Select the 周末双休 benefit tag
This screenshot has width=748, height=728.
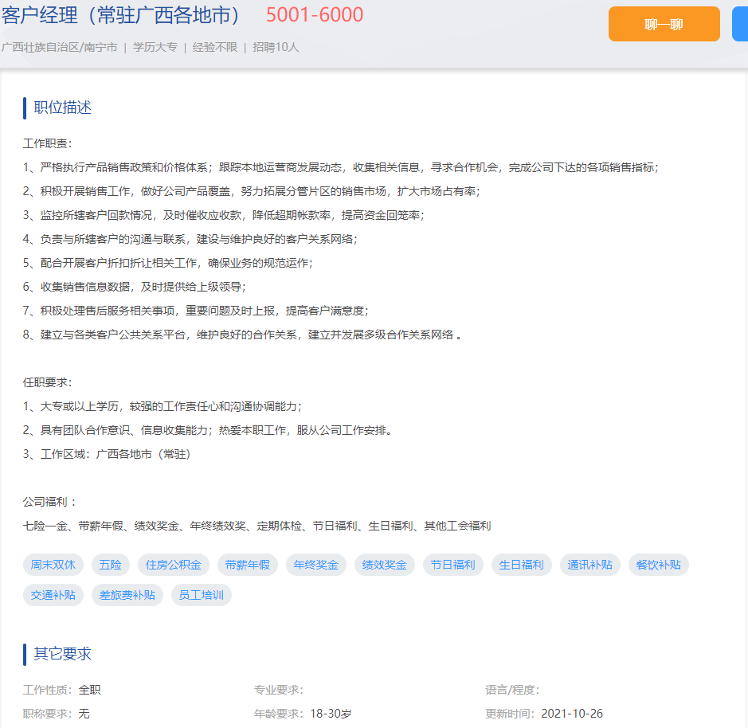pos(53,565)
